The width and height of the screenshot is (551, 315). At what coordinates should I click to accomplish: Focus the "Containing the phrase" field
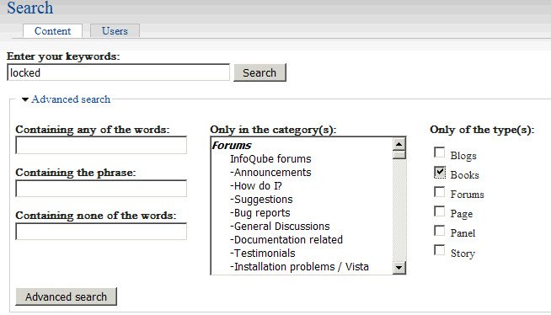(x=101, y=188)
